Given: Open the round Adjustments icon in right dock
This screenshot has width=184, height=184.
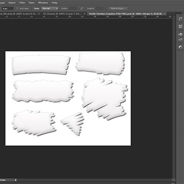Looking at the screenshot, I should 180,47.
